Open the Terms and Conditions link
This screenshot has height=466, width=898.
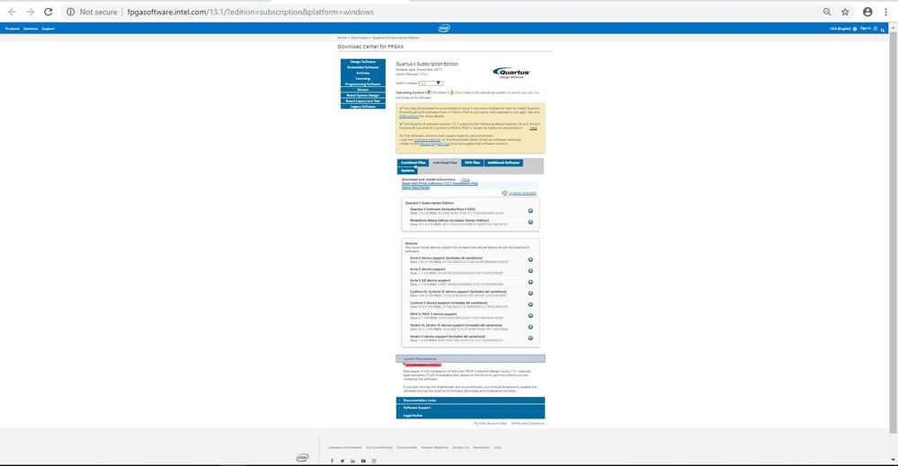[x=528, y=424]
